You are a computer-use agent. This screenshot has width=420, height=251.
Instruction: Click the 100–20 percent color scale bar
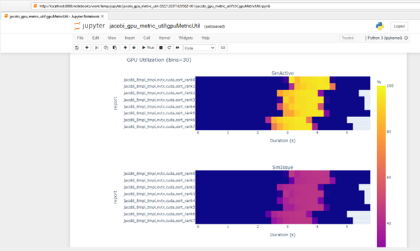[x=381, y=166]
